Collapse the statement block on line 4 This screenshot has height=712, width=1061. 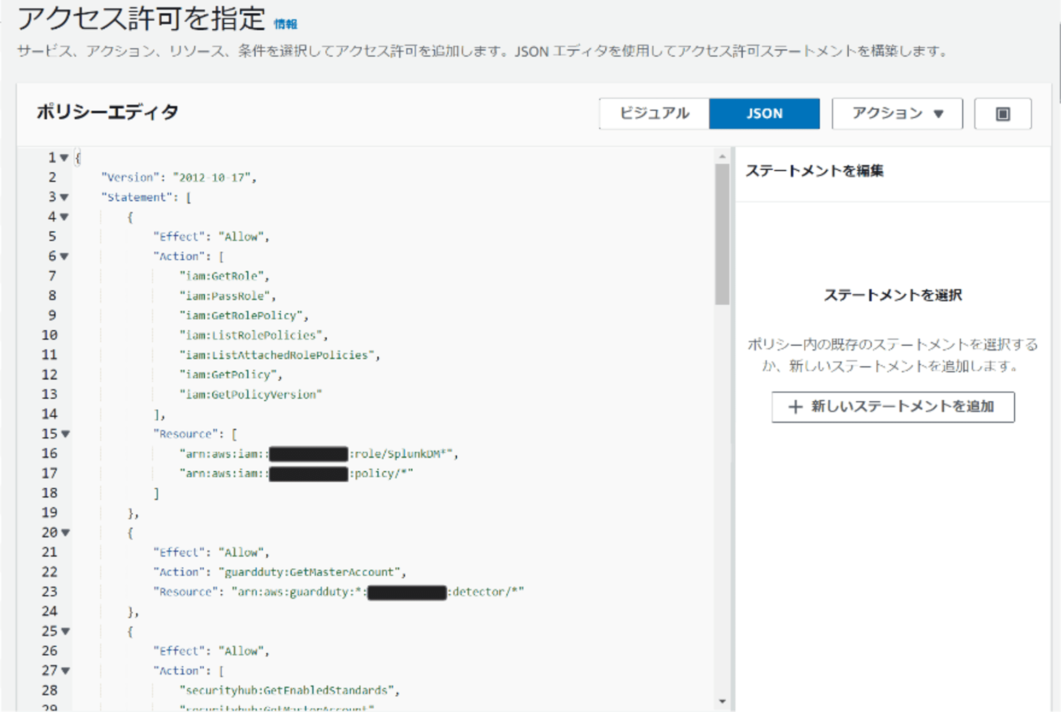[64, 217]
